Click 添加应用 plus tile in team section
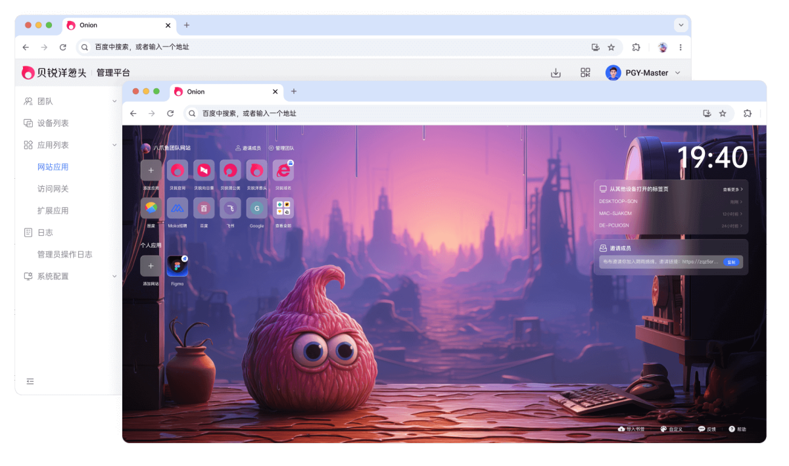The image size is (789, 466). (151, 171)
